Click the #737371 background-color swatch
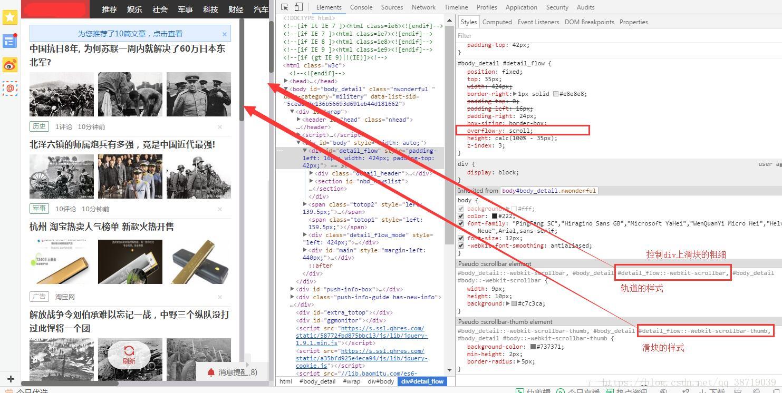The image size is (782, 393). [x=533, y=347]
